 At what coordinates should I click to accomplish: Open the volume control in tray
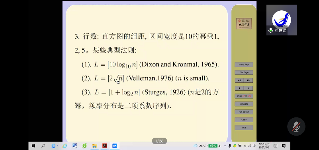coord(250,146)
